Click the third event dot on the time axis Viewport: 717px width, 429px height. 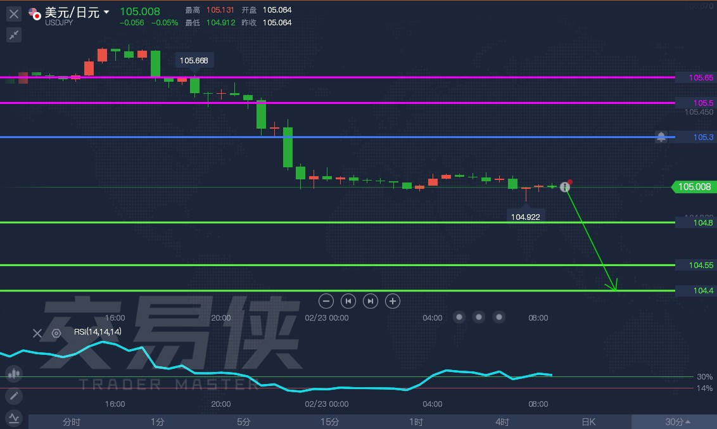pyautogui.click(x=499, y=317)
